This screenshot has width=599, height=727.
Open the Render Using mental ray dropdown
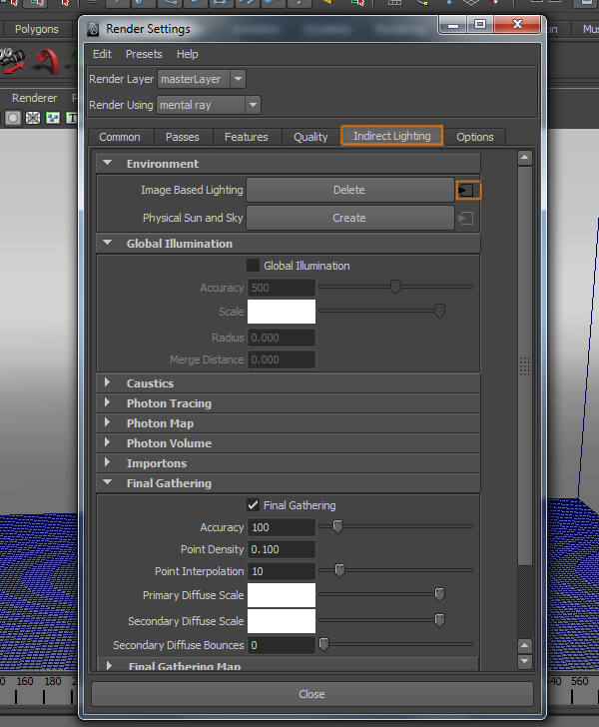[252, 105]
